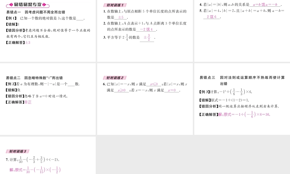290x174 pixels.
Task: Click the 【例 3】 calculation −1²÷(1/6−1/3)×6
Action: pos(225,92)
